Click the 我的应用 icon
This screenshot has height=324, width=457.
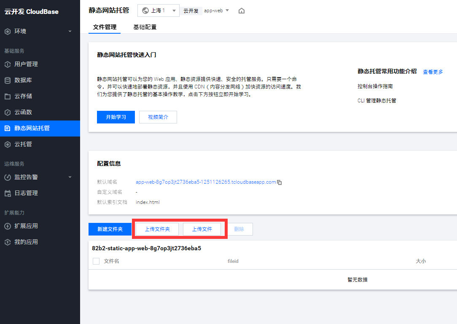click(x=8, y=242)
